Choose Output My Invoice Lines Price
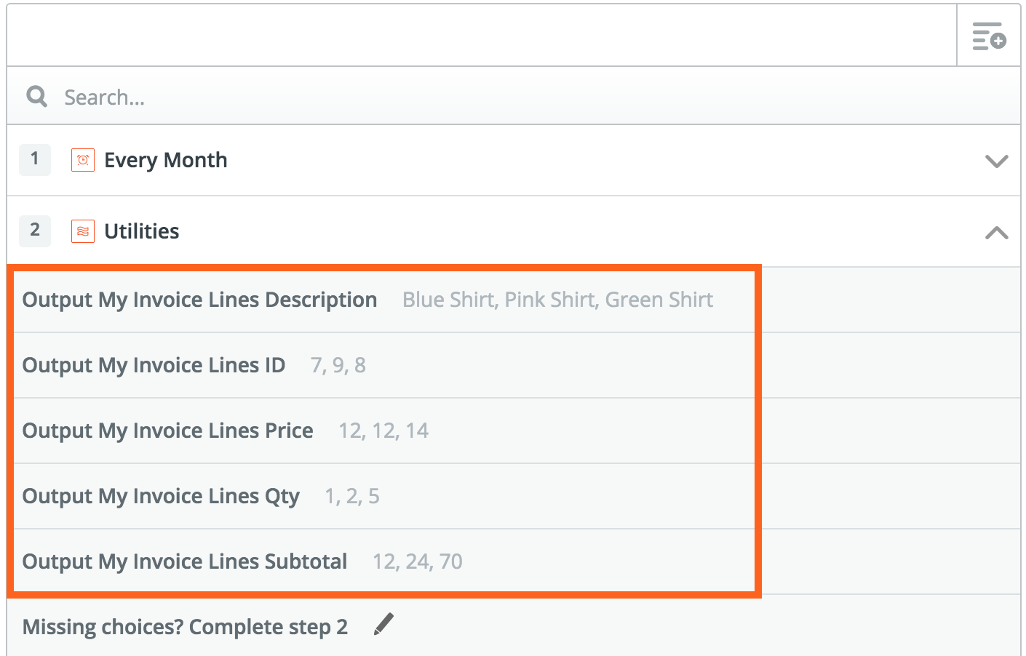1026x656 pixels. (x=167, y=431)
